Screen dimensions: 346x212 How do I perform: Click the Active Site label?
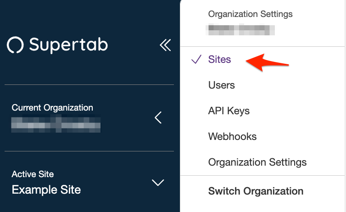click(x=33, y=174)
